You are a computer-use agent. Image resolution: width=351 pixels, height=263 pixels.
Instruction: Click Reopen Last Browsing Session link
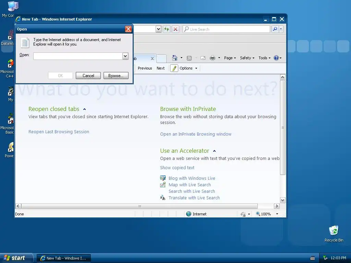click(x=59, y=132)
